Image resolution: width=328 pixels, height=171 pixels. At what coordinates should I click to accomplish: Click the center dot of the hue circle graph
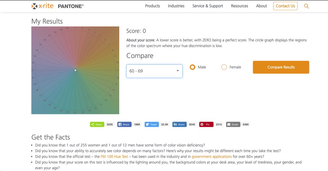(x=75, y=70)
